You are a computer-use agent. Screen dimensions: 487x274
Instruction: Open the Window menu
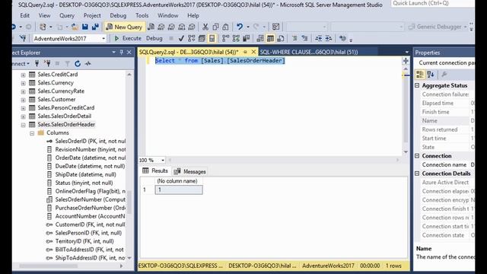click(x=167, y=15)
